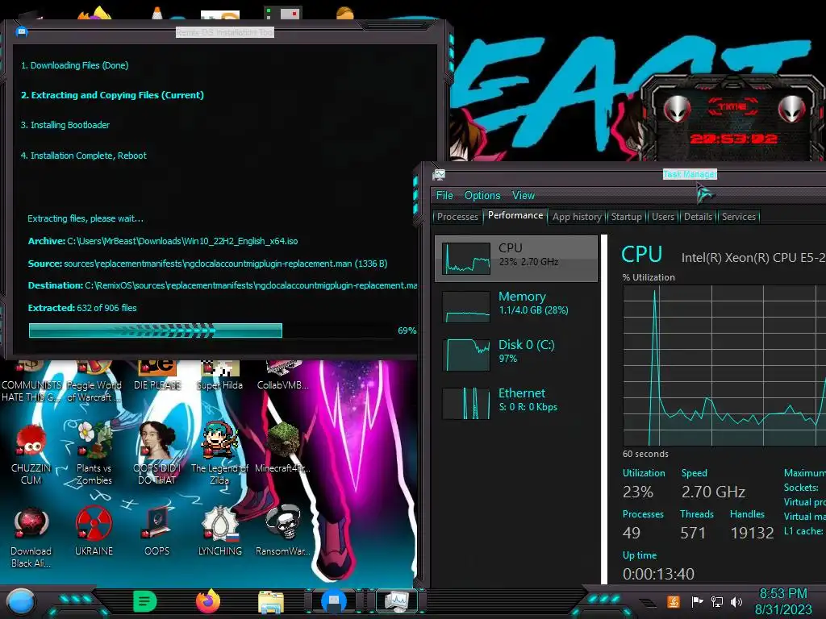
Task: Open the File menu in Task Manager
Action: click(x=444, y=195)
